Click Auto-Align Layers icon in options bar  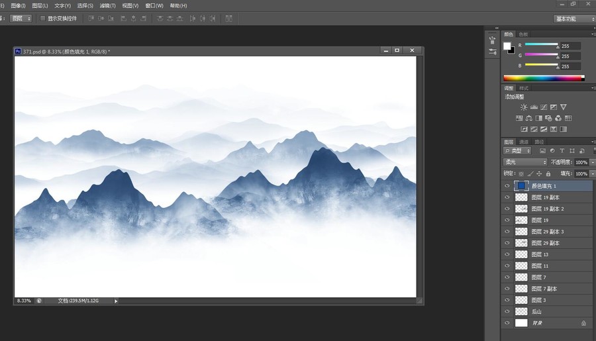pos(229,19)
